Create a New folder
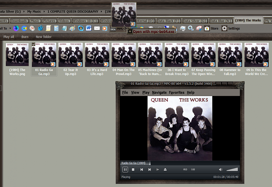272x187 pixels. [44, 37]
